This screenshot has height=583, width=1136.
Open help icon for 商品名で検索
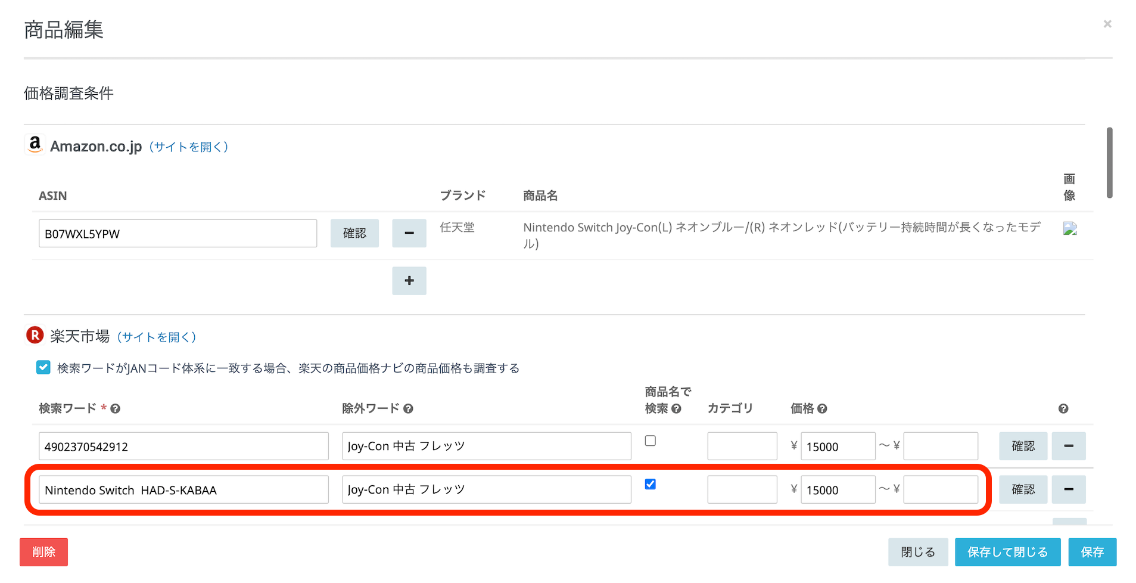(676, 409)
